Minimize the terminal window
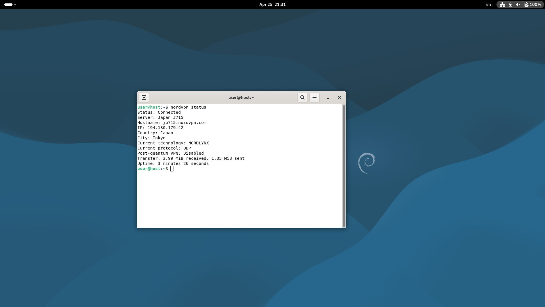 tap(328, 98)
